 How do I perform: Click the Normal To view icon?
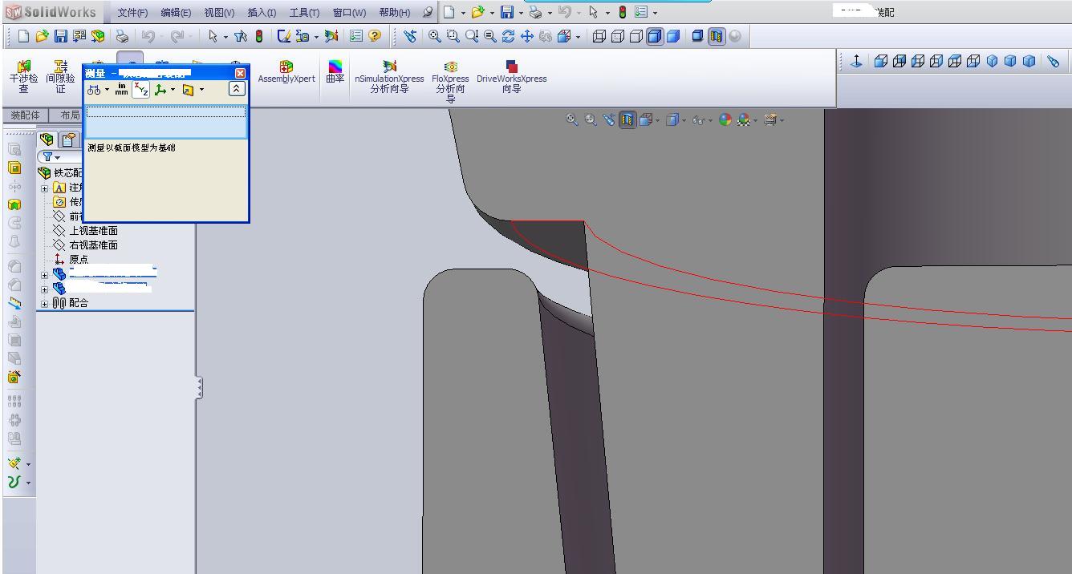click(x=856, y=61)
